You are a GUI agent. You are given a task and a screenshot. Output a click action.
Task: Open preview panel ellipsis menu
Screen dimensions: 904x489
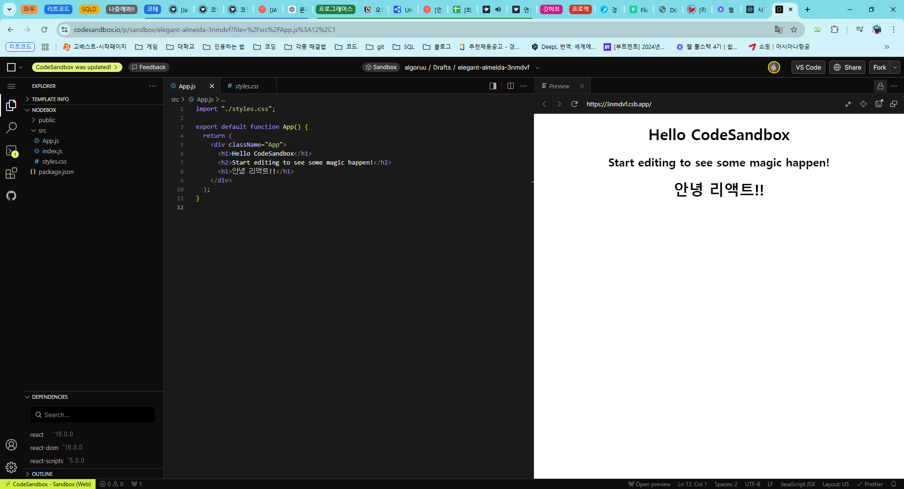tap(894, 86)
